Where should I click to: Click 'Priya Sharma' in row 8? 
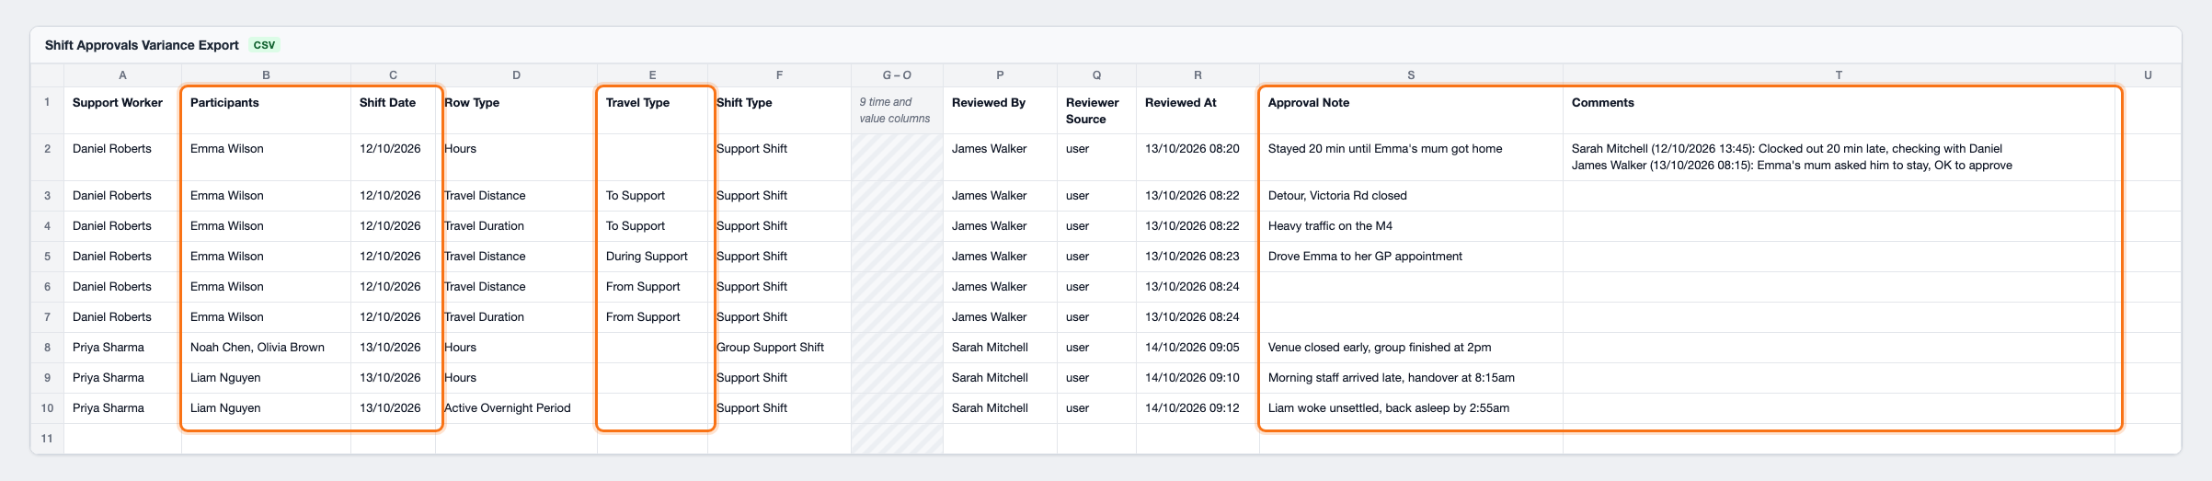click(122, 348)
